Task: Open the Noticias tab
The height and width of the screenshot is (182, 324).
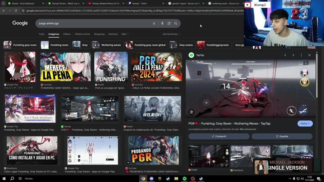Action: 113,34
